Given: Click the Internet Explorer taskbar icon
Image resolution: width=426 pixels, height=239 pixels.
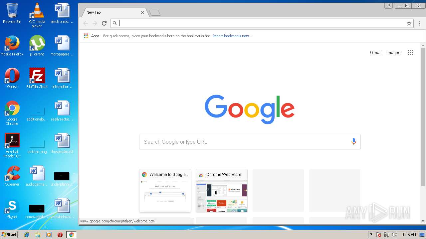Looking at the screenshot, I should point(27,235).
